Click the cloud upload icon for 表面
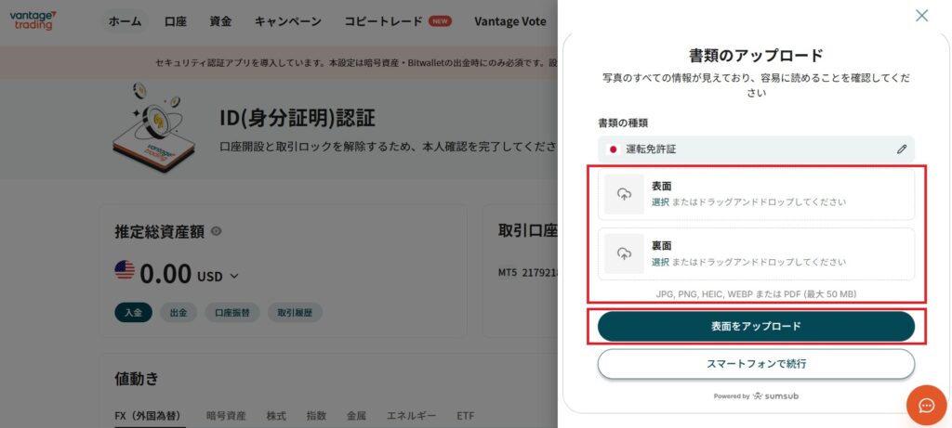Viewport: 952px width, 428px height. tap(624, 195)
